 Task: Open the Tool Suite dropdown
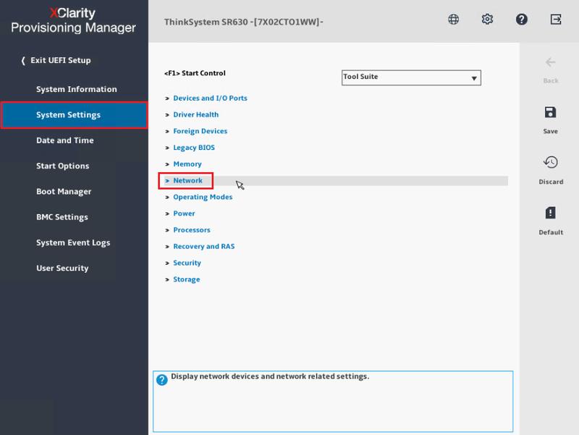pos(411,77)
